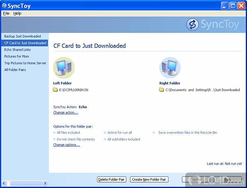The height and width of the screenshot is (188, 247).
Task: Click the CF Card to Just Downloaded heading
Action: pyautogui.click(x=90, y=46)
